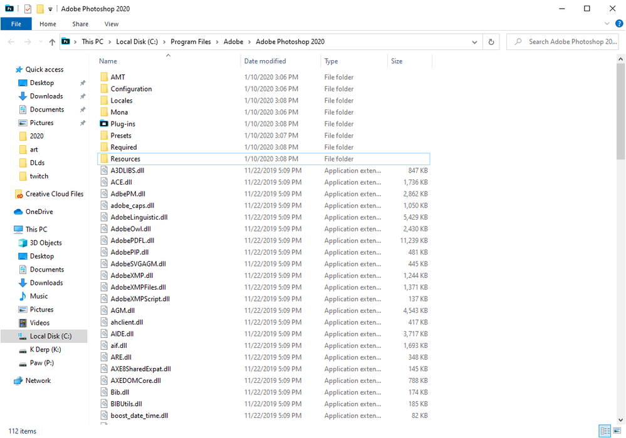Open the address bar history dropdown
This screenshot has width=626, height=438.
[x=474, y=42]
